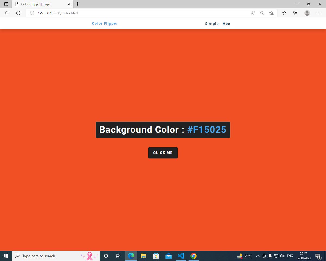326x261 pixels.
Task: Switch to Microsoft Edge on taskbar
Action: point(131,256)
